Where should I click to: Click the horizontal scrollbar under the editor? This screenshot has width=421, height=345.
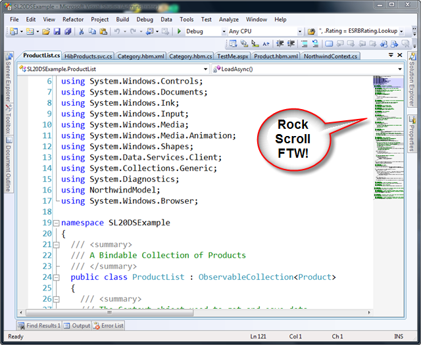(197, 313)
